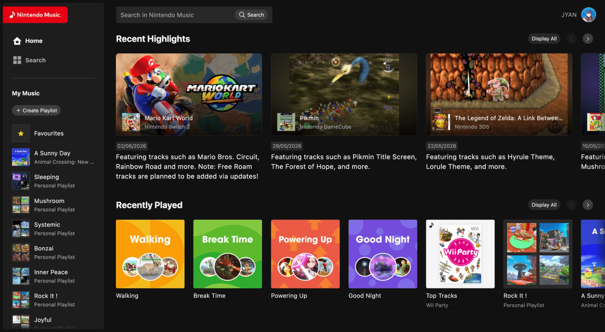This screenshot has width=605, height=332.
Task: Click the Home house icon
Action: tap(17, 41)
